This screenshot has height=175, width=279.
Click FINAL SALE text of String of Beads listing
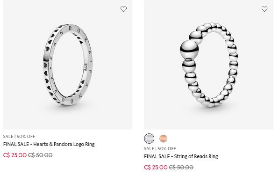(157, 156)
